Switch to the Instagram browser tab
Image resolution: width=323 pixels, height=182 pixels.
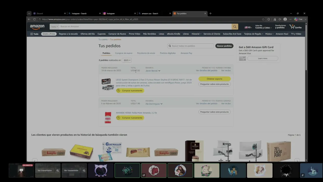(119, 13)
